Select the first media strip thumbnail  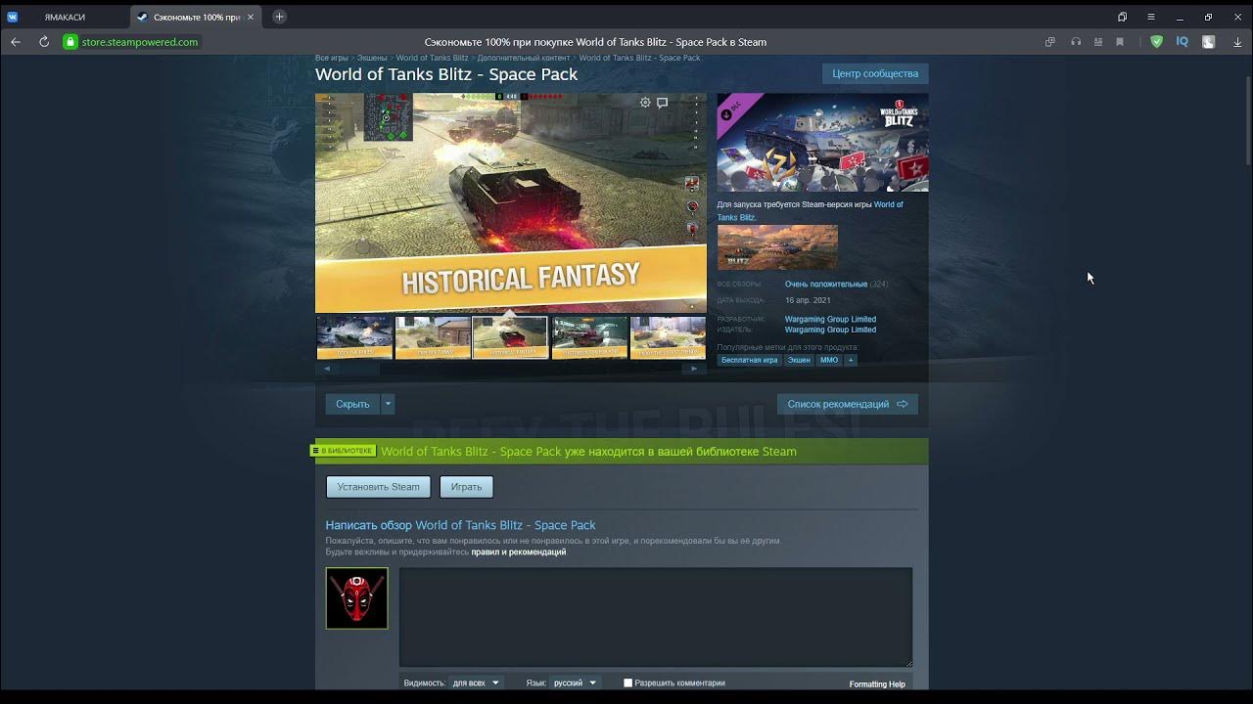tap(354, 337)
